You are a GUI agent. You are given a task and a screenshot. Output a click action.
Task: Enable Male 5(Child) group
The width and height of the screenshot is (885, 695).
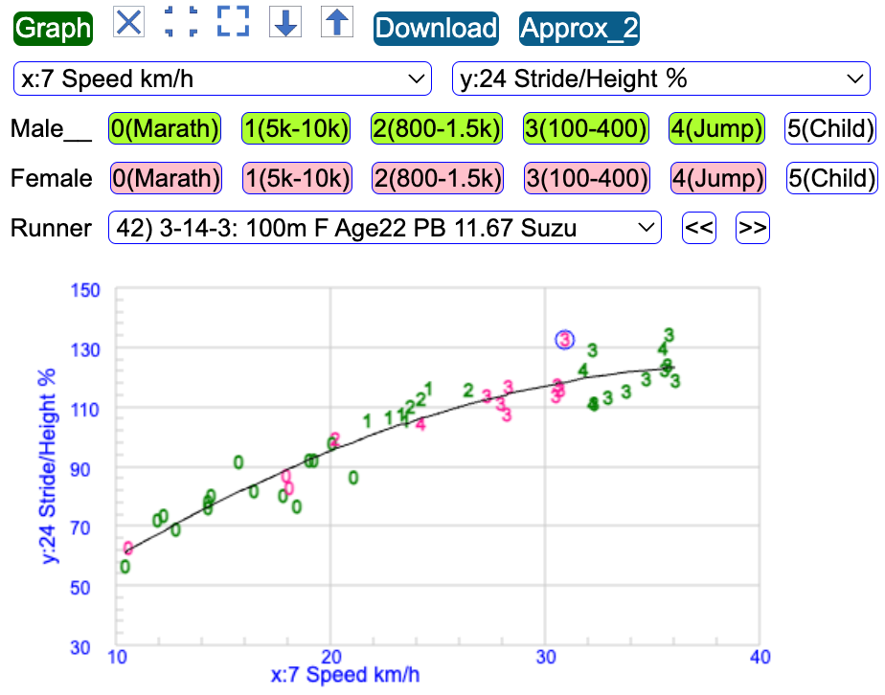829,128
